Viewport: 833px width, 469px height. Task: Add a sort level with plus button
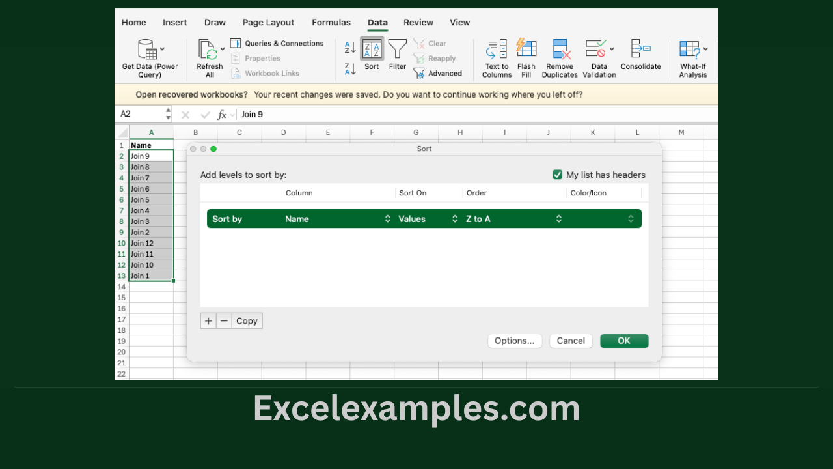coord(208,320)
